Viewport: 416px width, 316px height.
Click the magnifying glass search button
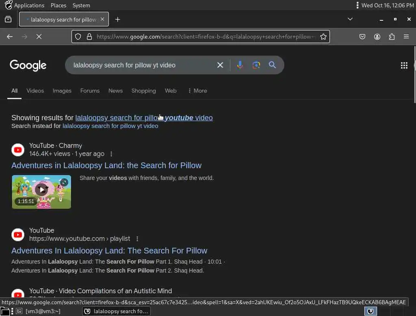[x=272, y=65]
